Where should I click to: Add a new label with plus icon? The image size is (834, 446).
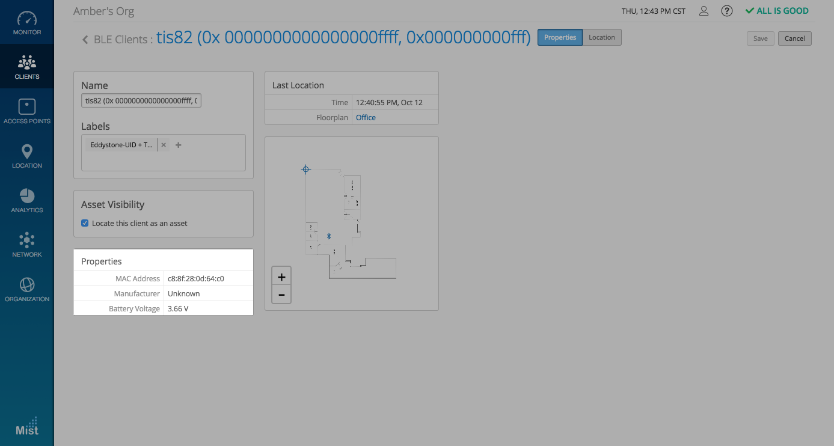tap(179, 145)
